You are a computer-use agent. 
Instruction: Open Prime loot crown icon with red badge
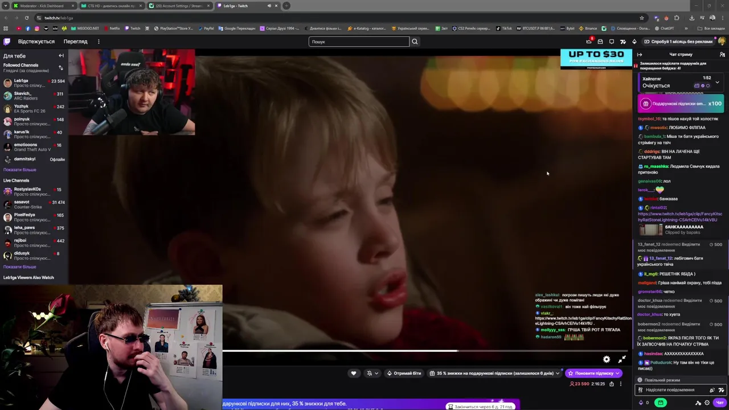(x=589, y=42)
